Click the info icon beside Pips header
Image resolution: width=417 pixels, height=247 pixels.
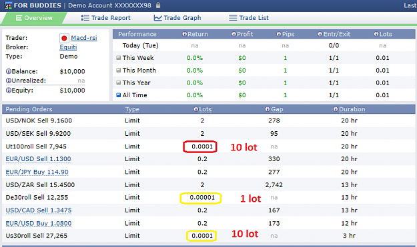coord(279,34)
